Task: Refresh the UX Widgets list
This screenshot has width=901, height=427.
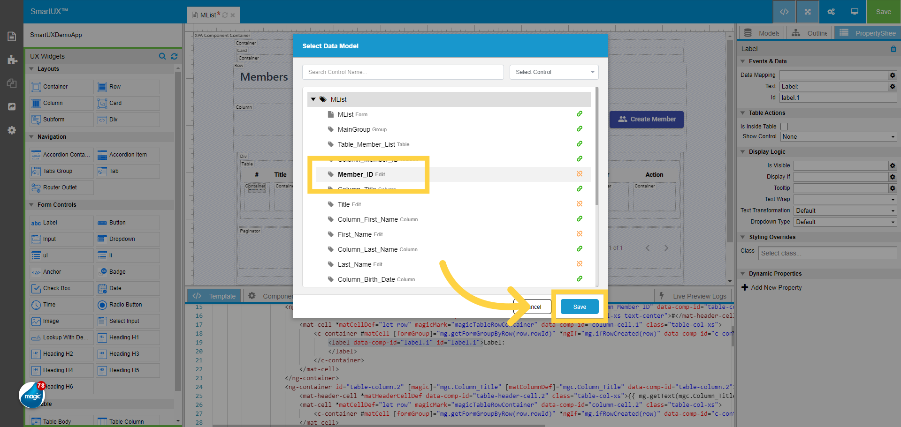Action: [174, 56]
